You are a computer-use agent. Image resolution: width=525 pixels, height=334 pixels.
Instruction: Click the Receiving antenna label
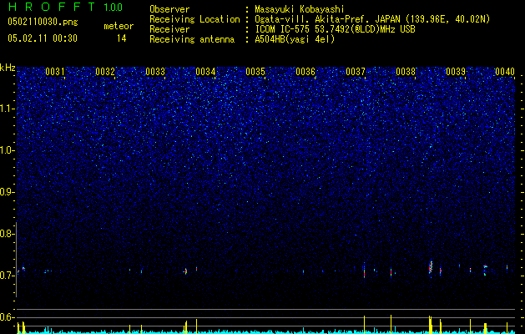[x=192, y=39]
